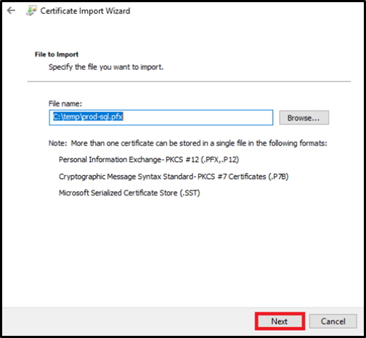Abort the wizard with Cancel
This screenshot has width=366, height=338.
pyautogui.click(x=333, y=321)
